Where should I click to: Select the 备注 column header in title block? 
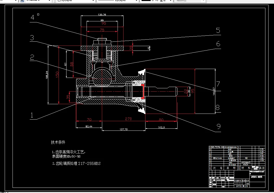tap(262, 168)
